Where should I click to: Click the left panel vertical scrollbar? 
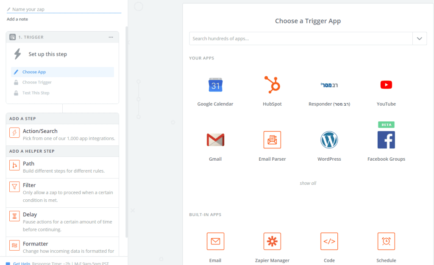127,132
